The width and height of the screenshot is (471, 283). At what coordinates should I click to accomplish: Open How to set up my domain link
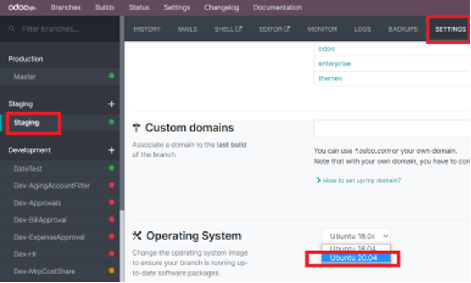(359, 180)
